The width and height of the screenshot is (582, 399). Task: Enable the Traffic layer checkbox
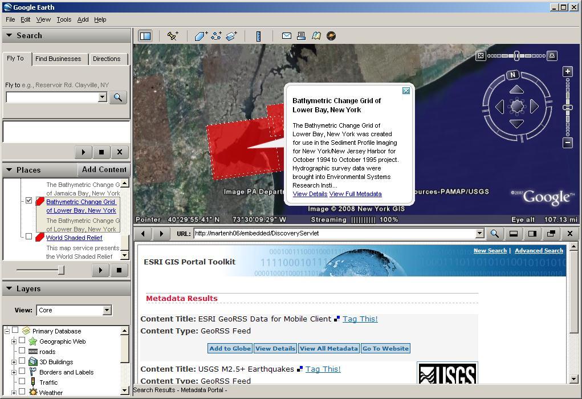(22, 381)
